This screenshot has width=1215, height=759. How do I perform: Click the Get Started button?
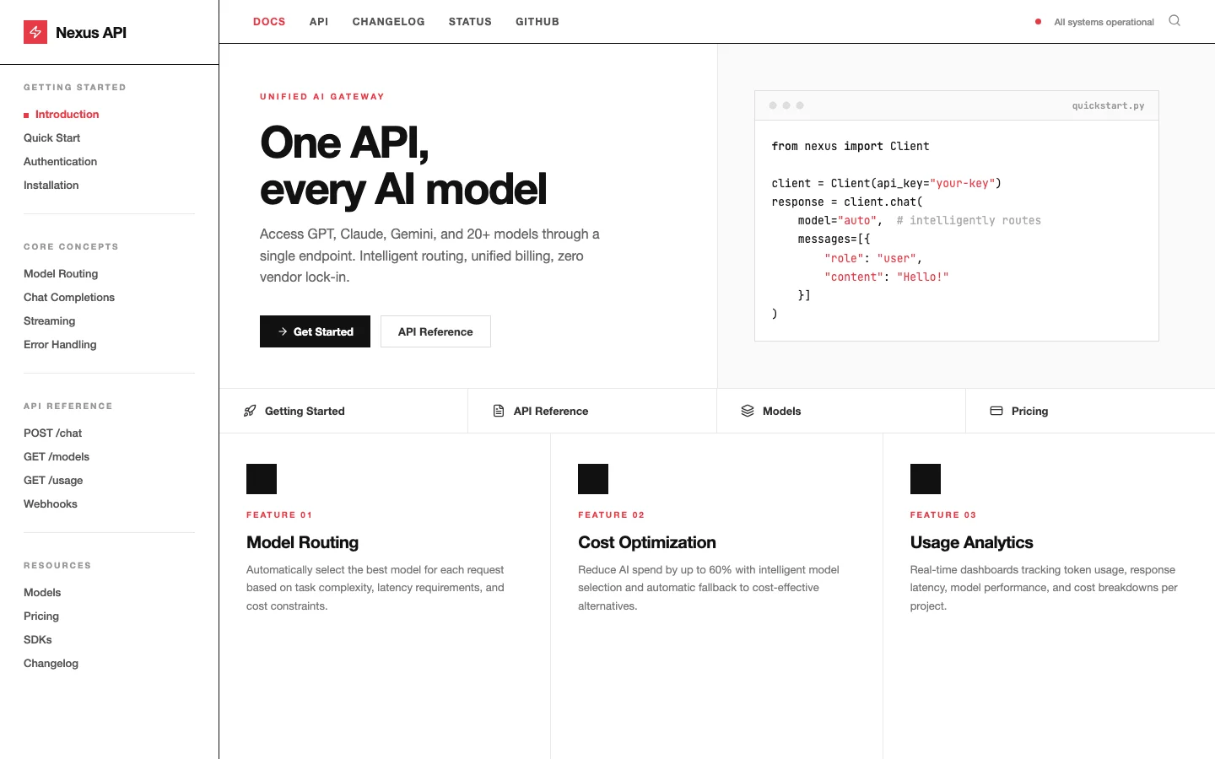(x=315, y=331)
